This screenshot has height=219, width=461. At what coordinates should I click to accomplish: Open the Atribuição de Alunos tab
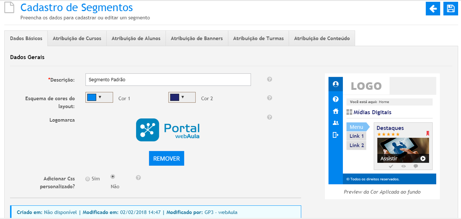click(x=136, y=38)
